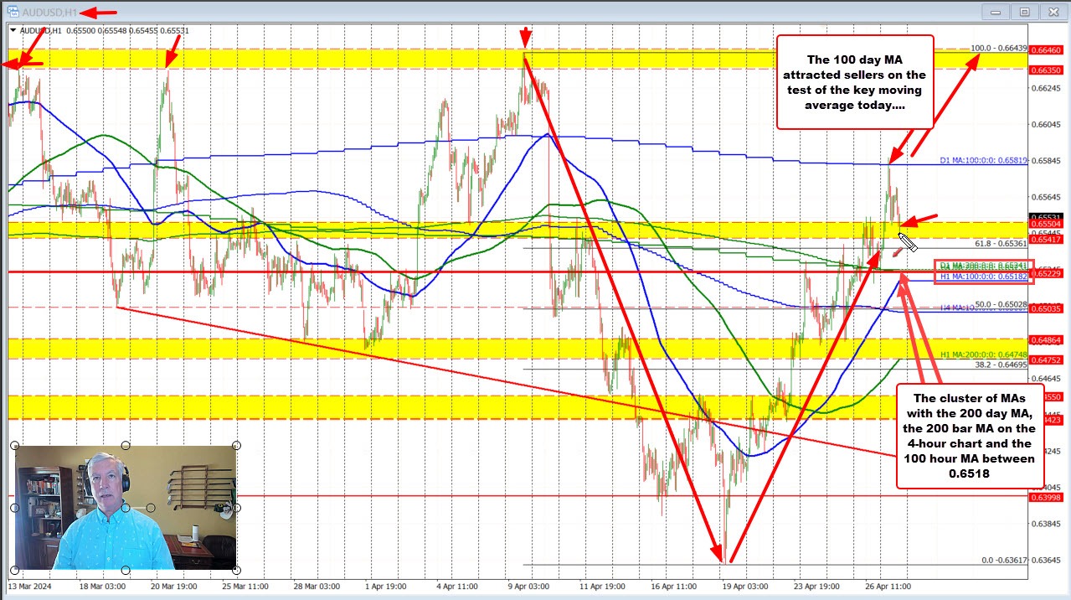The width and height of the screenshot is (1071, 600).
Task: Click the red arrow pointing at the AUDUSD,H1 title
Action: pyautogui.click(x=99, y=13)
